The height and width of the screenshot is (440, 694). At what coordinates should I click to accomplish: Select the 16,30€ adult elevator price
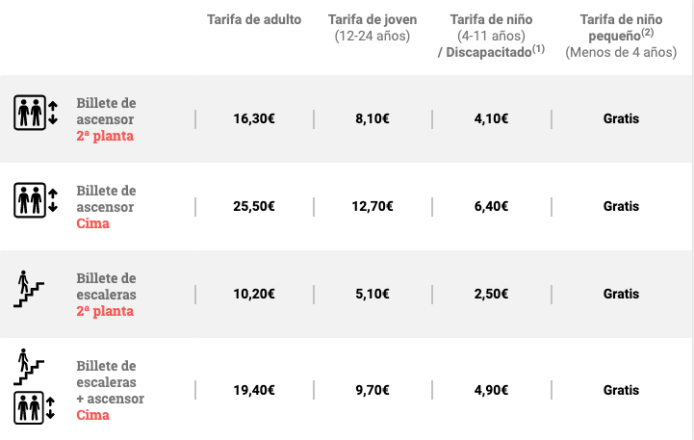(x=254, y=119)
